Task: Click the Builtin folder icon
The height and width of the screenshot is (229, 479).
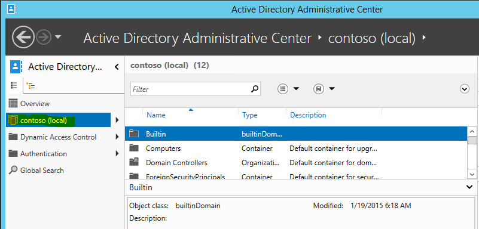Action: coord(134,134)
